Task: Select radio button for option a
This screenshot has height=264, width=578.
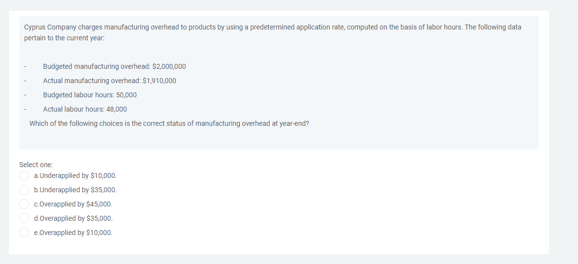Action: pyautogui.click(x=24, y=176)
